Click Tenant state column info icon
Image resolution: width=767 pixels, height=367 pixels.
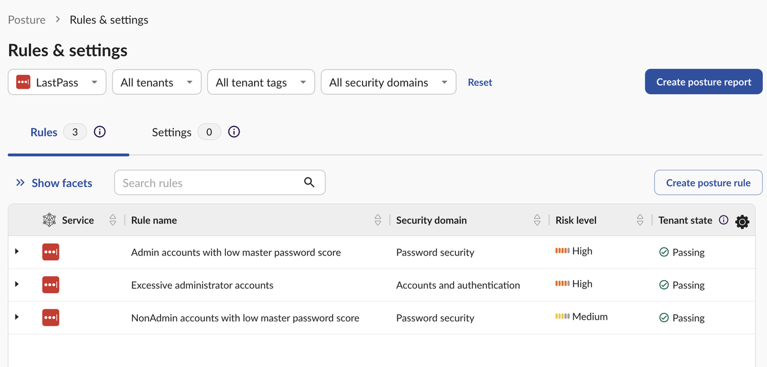(723, 220)
